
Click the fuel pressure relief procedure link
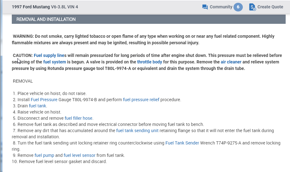click(x=141, y=100)
